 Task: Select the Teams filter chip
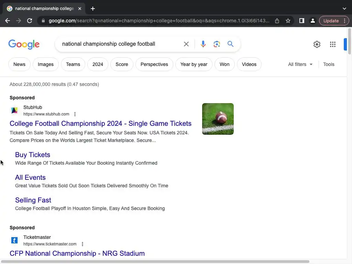click(73, 64)
